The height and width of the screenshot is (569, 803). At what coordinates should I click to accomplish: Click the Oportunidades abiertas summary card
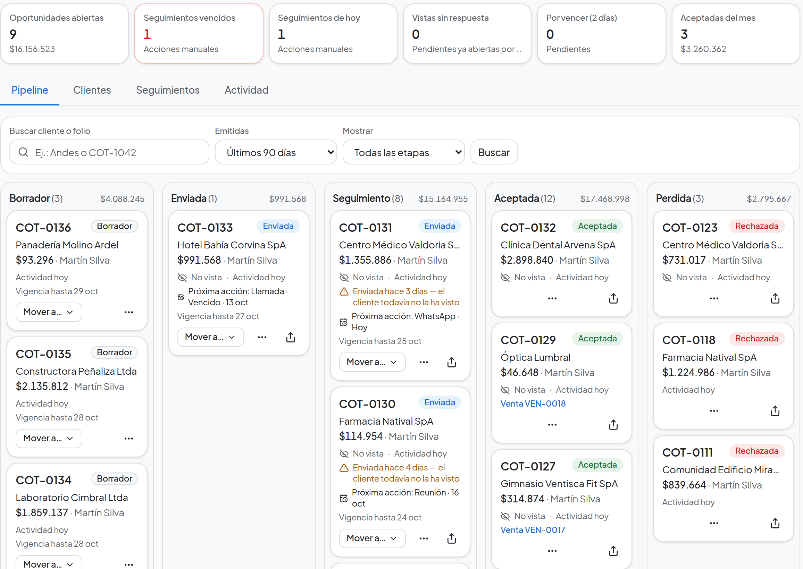(65, 34)
